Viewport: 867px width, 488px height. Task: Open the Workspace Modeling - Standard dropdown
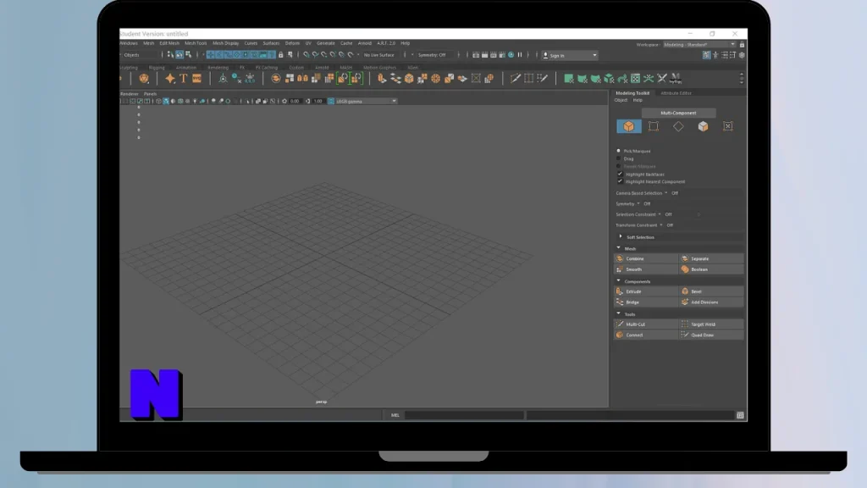699,44
